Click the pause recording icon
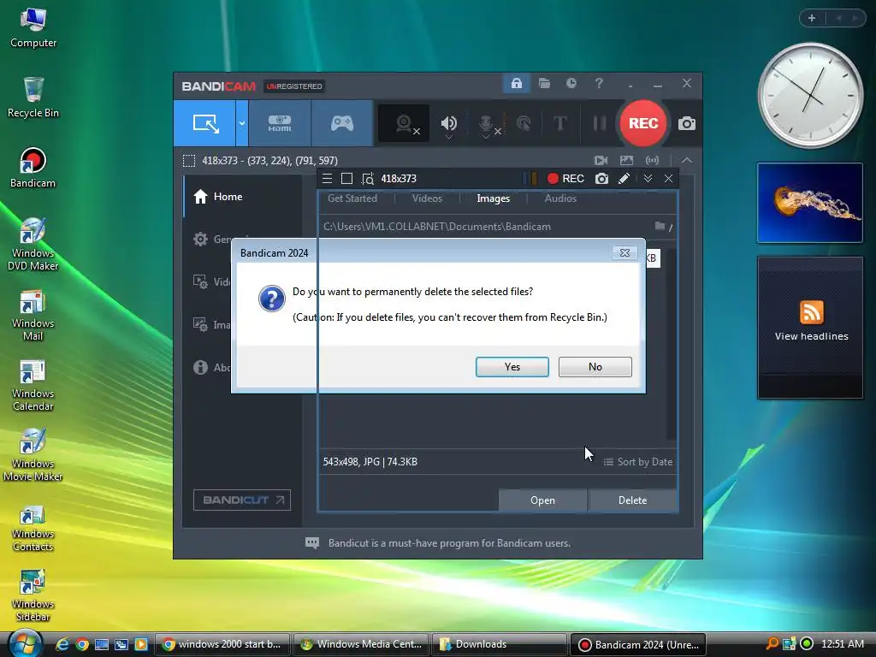This screenshot has height=657, width=876. click(x=600, y=123)
